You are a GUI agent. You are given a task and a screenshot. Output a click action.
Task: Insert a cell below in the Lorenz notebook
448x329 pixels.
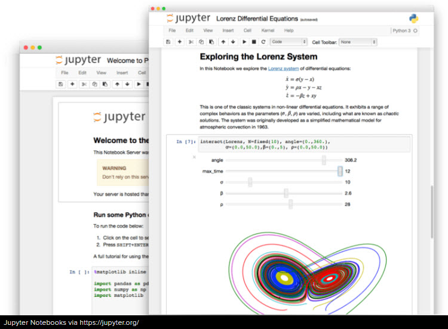coord(179,42)
